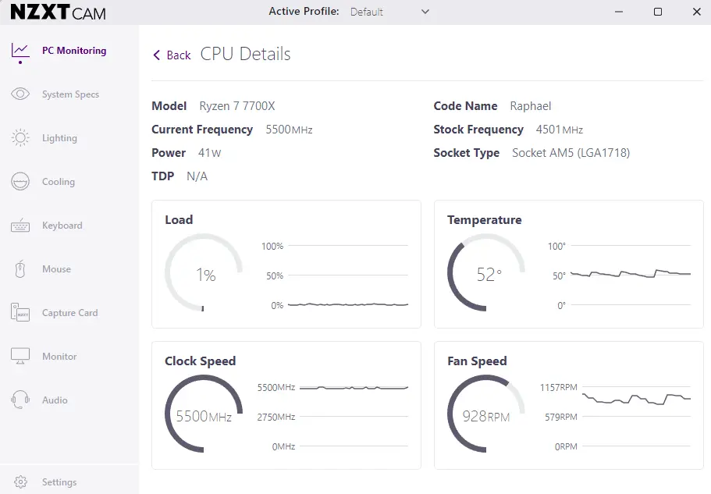Click the Back link text
Screen dimensions: 711x494
click(179, 55)
